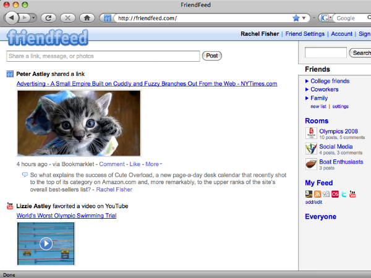371x278 pixels.
Task: Reload the page with the refresh button
Action: tap(49, 18)
